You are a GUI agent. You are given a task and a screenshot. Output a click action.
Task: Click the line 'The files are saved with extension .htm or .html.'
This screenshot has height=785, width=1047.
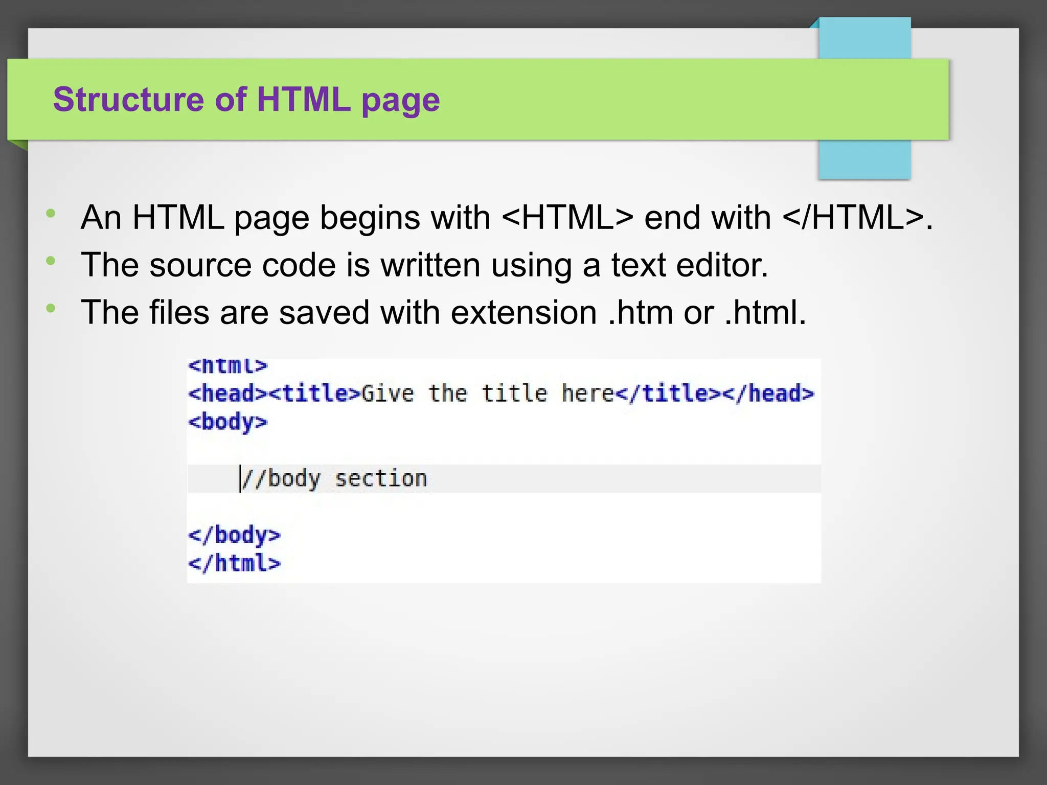[443, 312]
